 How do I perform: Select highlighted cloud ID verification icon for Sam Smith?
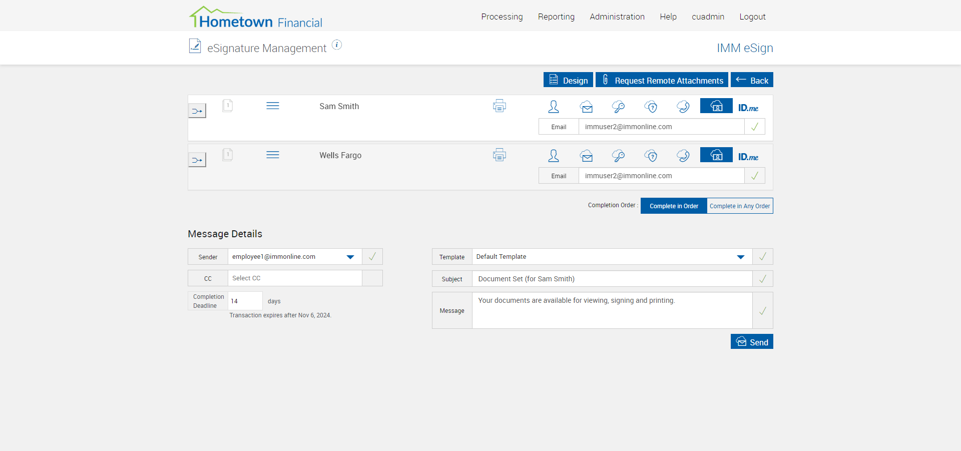[716, 106]
